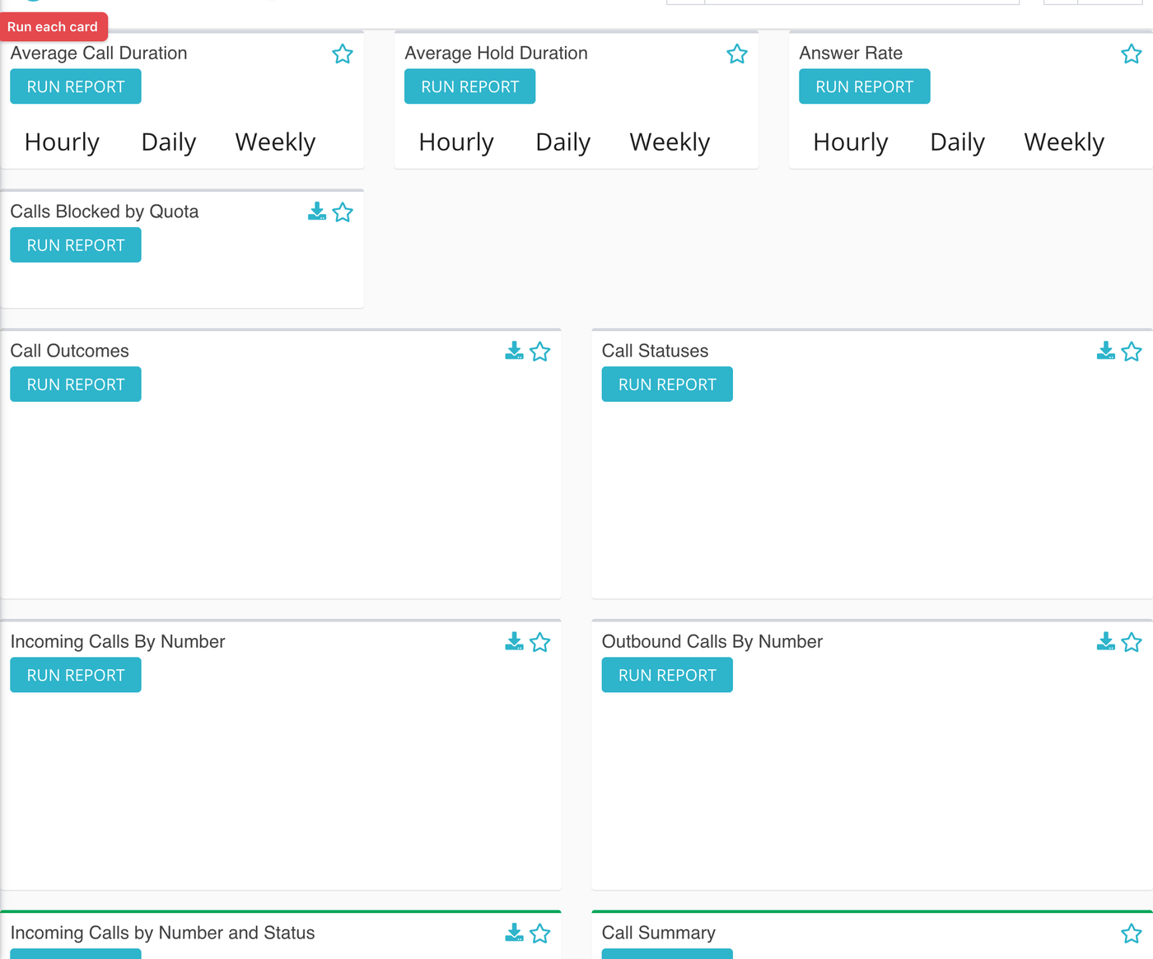Click the Call Summary card title
This screenshot has width=1153, height=959.
(659, 933)
